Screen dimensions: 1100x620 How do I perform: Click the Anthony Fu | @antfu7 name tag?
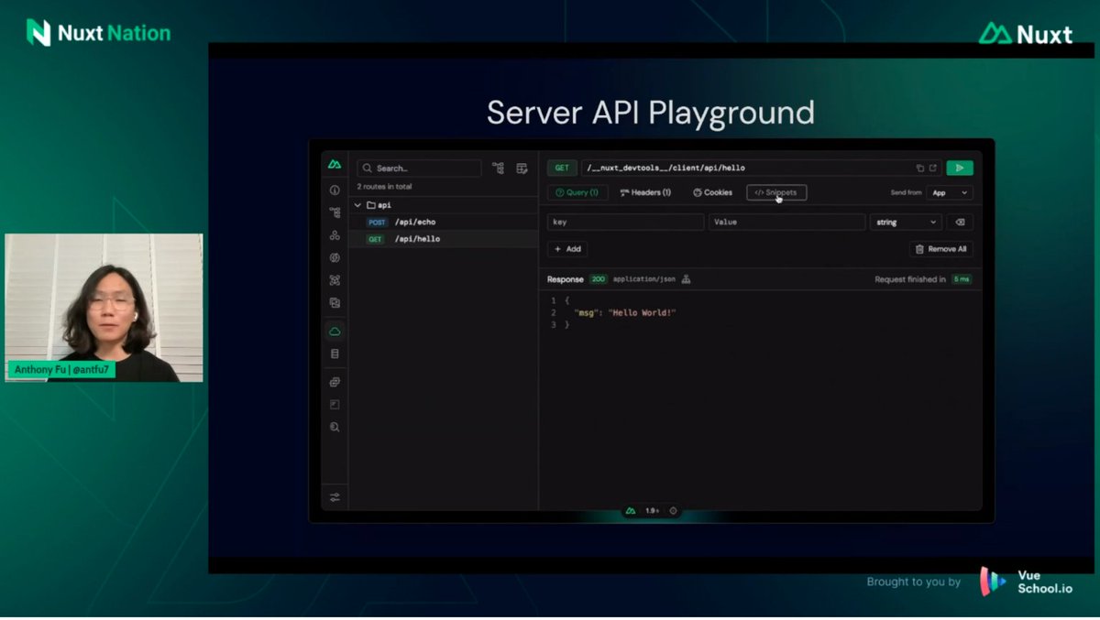click(x=62, y=370)
